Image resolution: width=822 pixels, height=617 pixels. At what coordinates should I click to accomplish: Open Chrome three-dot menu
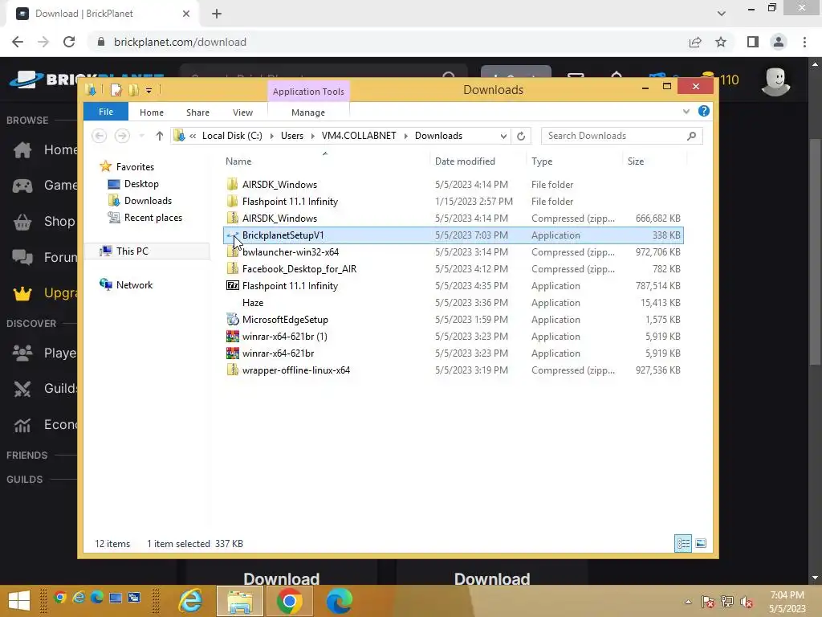(x=804, y=42)
